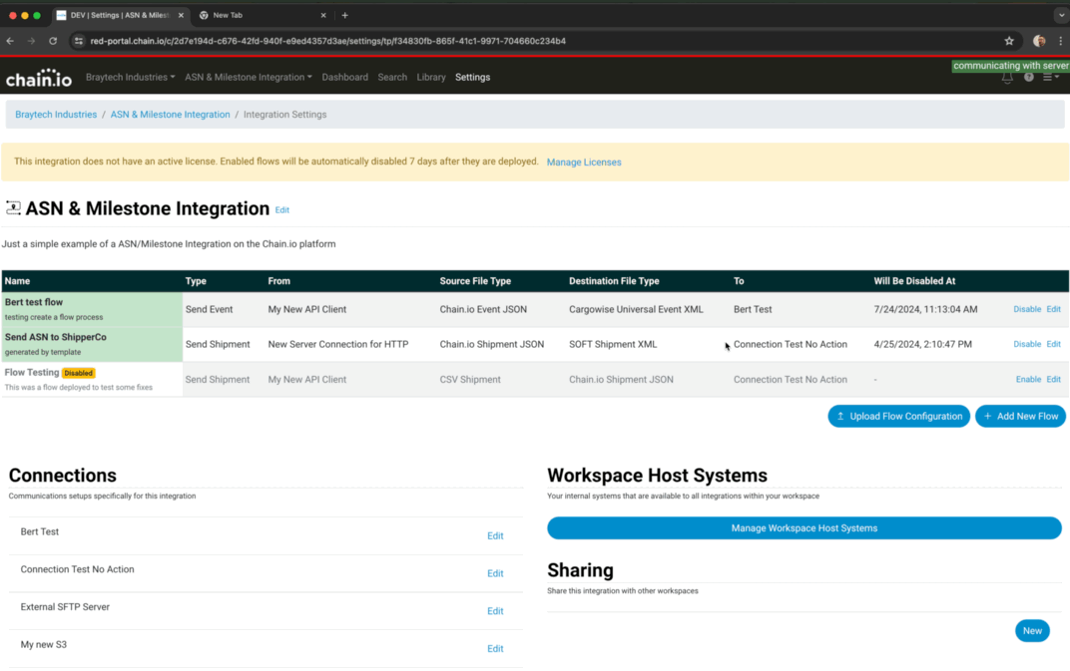Open the Manage Licenses link
Image resolution: width=1070 pixels, height=671 pixels.
click(x=584, y=163)
